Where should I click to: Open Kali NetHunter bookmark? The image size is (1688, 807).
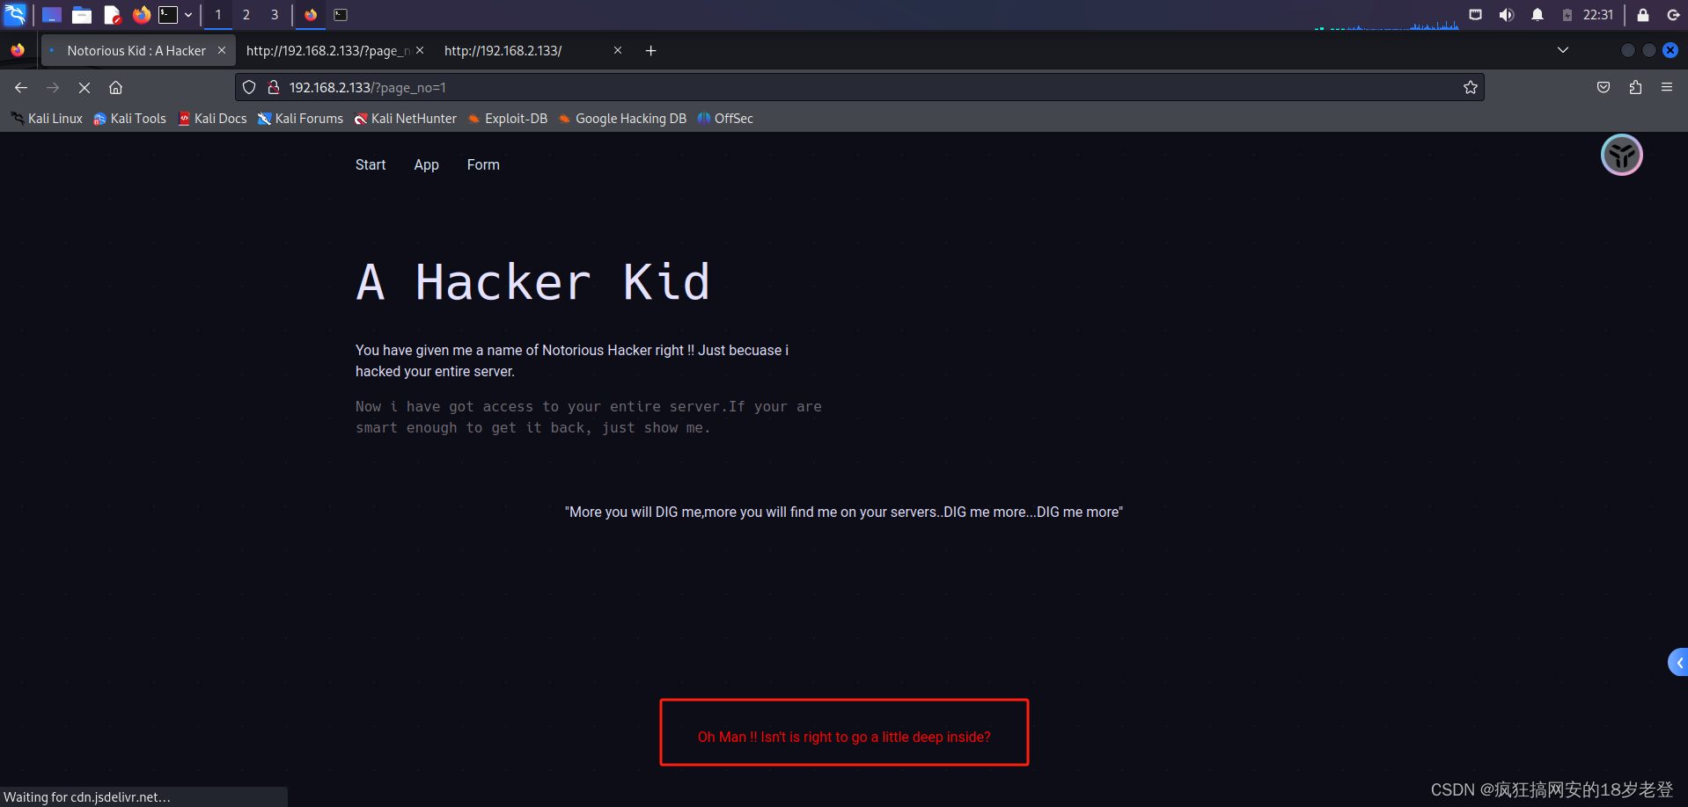405,119
